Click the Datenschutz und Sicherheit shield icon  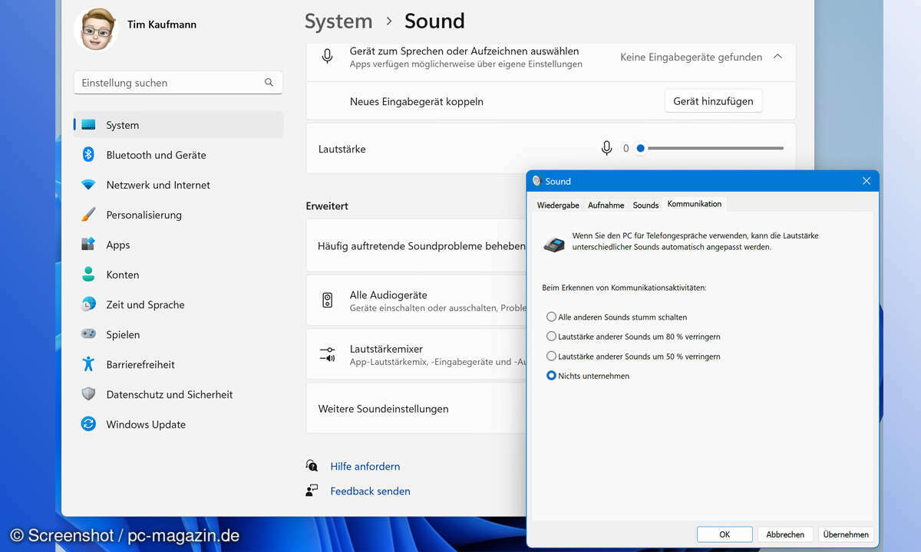(x=88, y=394)
